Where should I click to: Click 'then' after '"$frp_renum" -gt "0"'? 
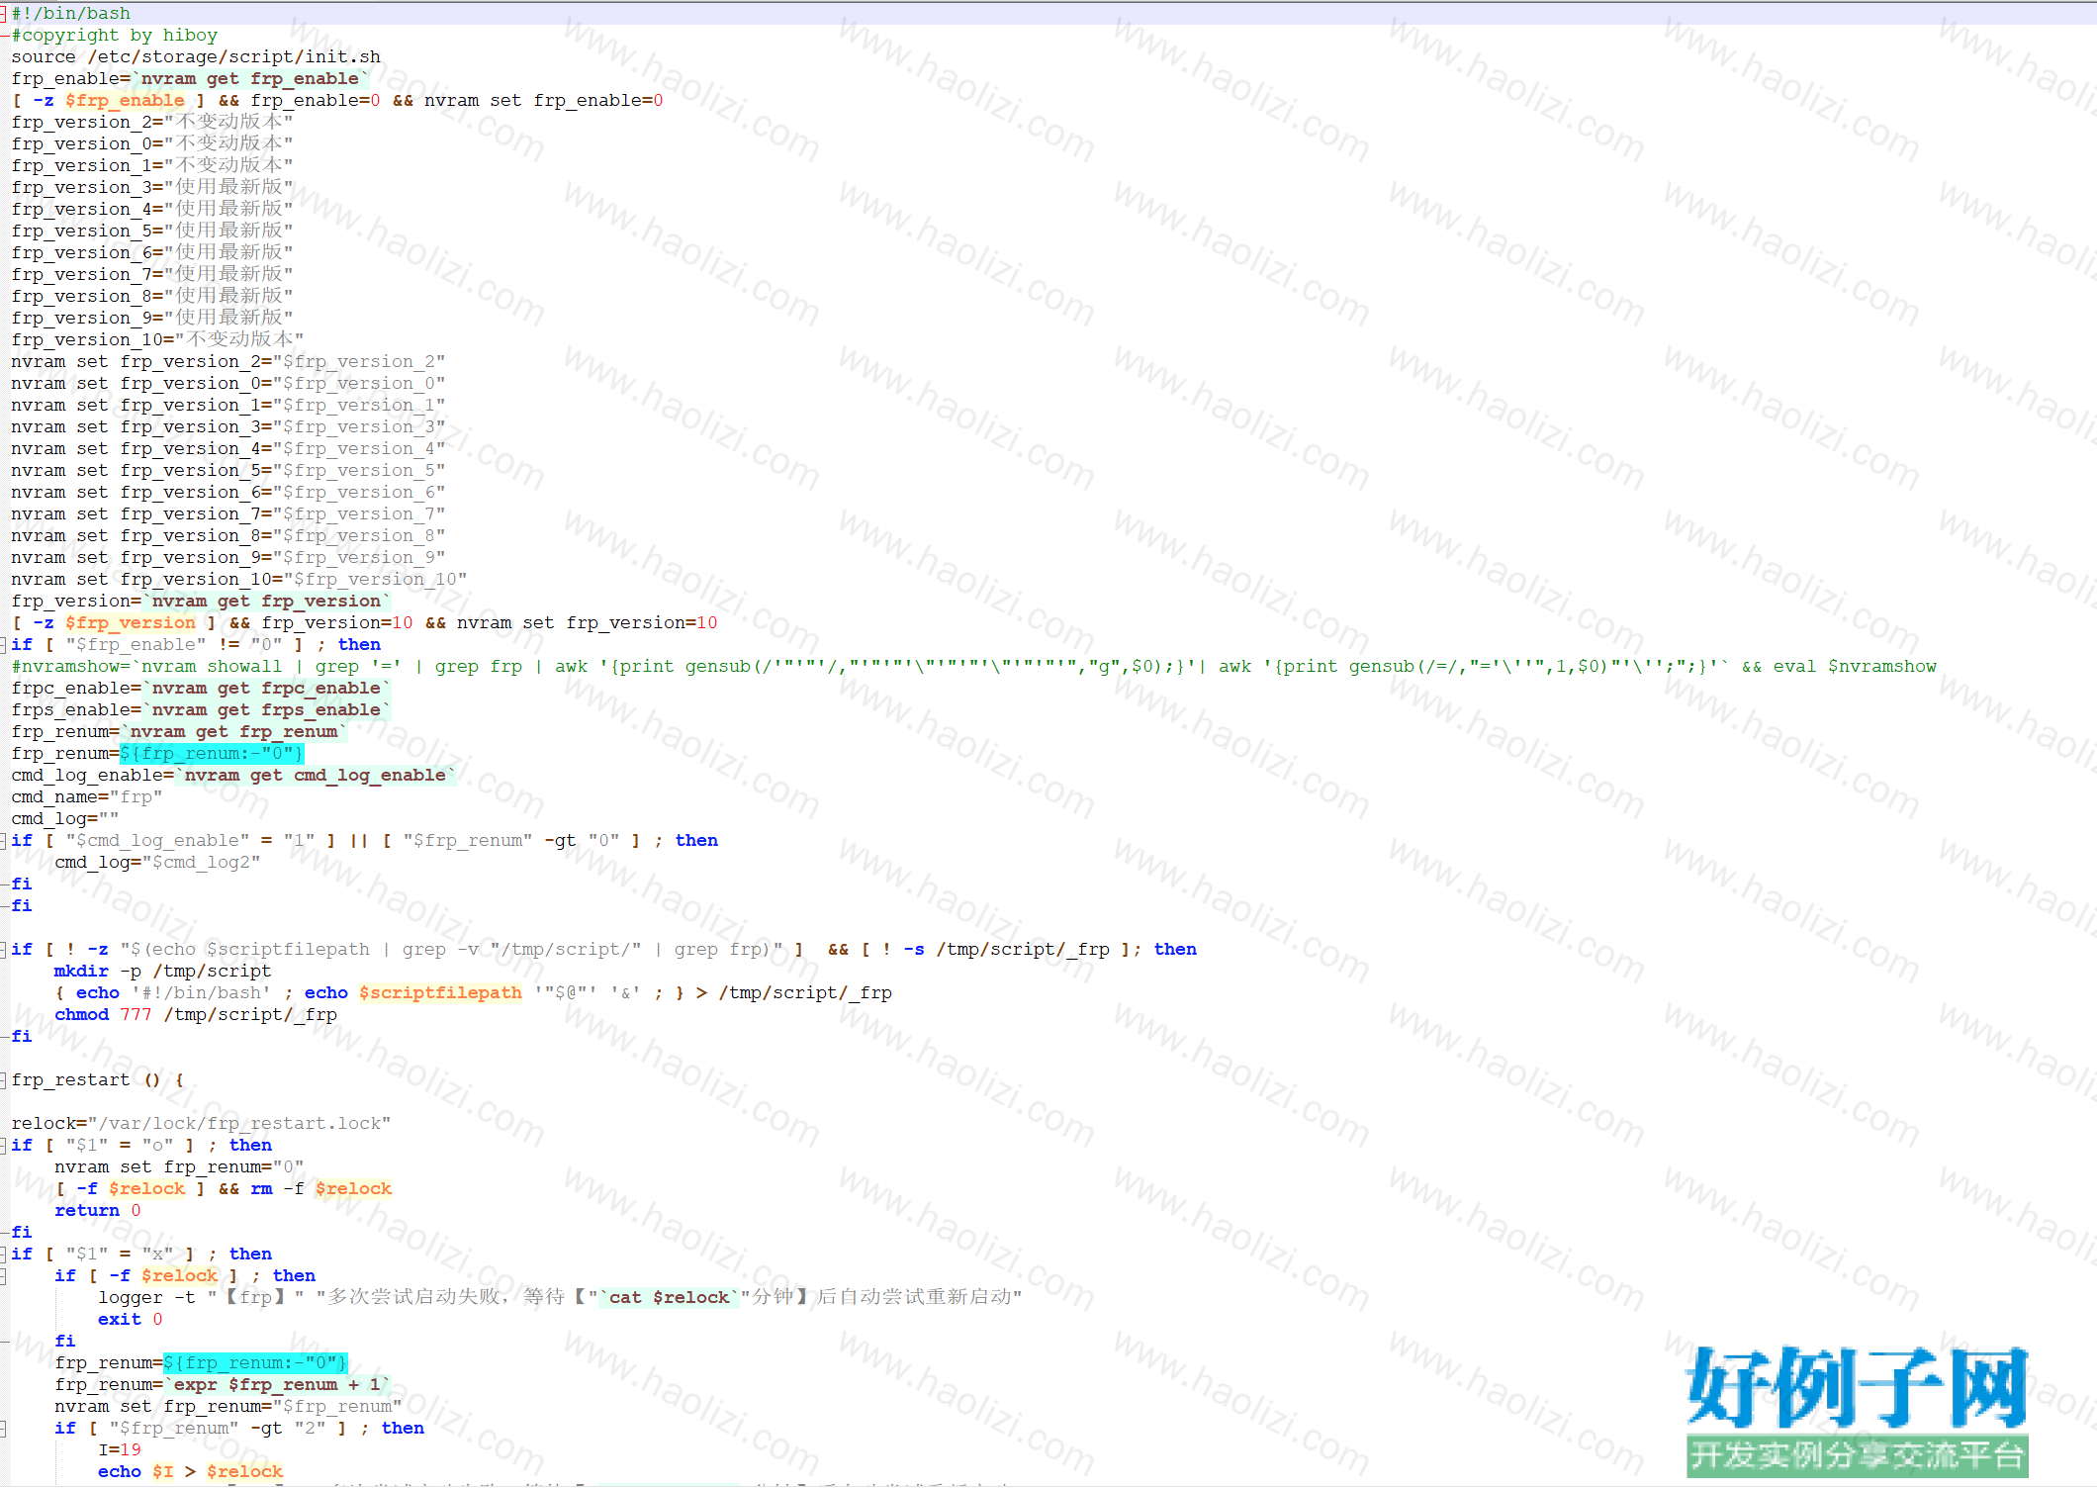(696, 840)
